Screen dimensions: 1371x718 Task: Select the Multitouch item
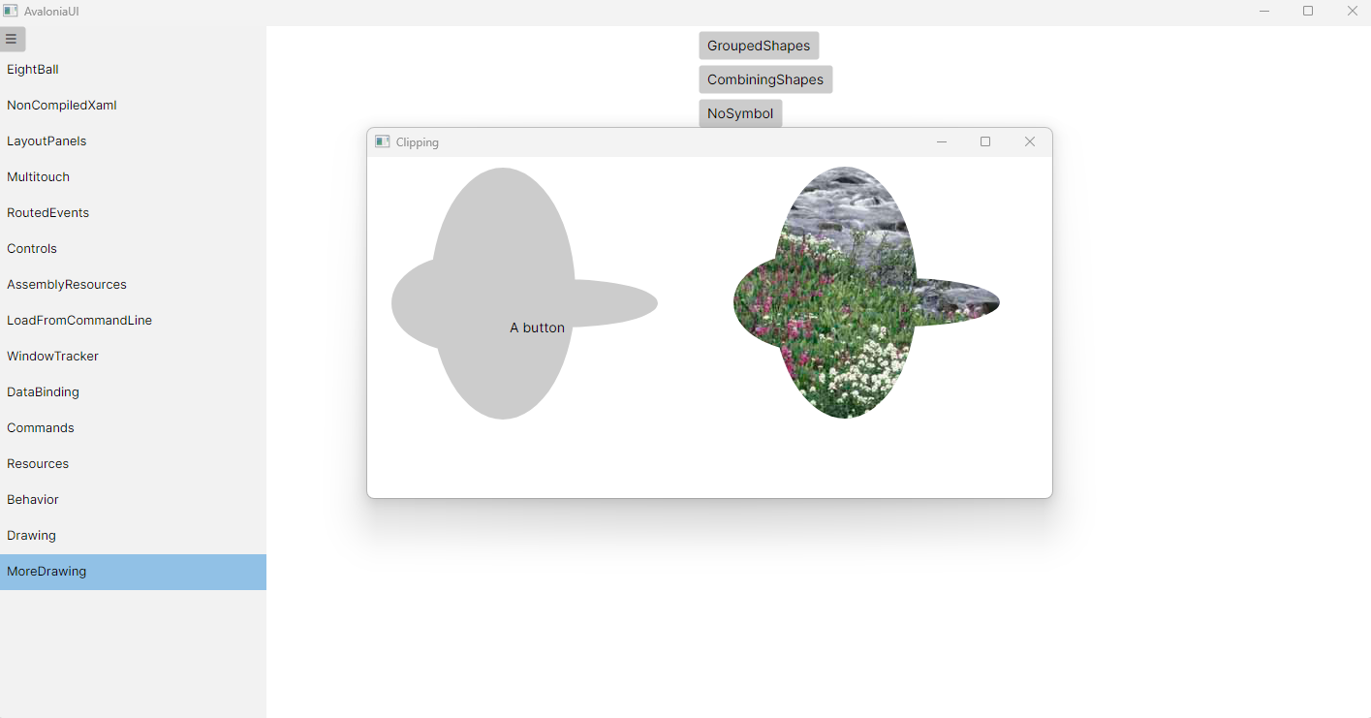(x=133, y=177)
